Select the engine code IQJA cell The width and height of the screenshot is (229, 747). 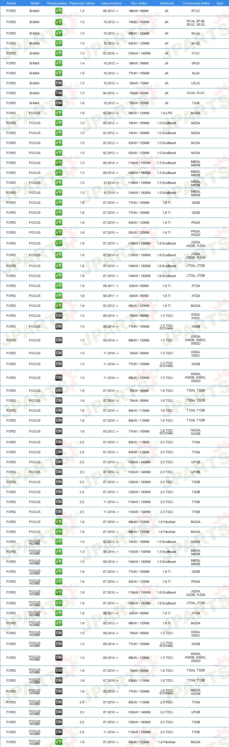(196, 73)
